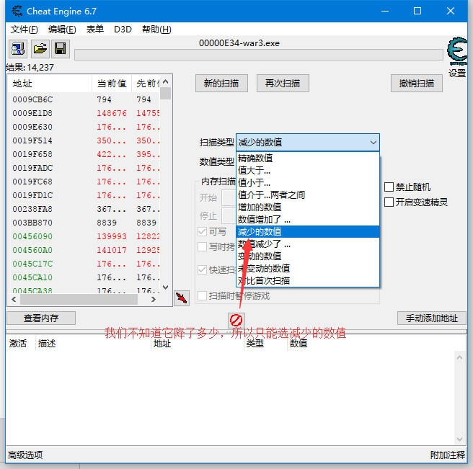Open settings via Cheat Engine logo
The image size is (473, 469).
(457, 50)
